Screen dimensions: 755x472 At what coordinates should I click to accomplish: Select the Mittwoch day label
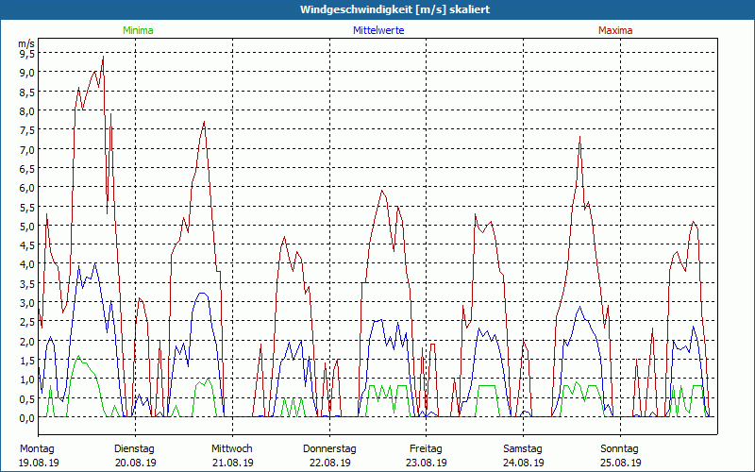[232, 449]
